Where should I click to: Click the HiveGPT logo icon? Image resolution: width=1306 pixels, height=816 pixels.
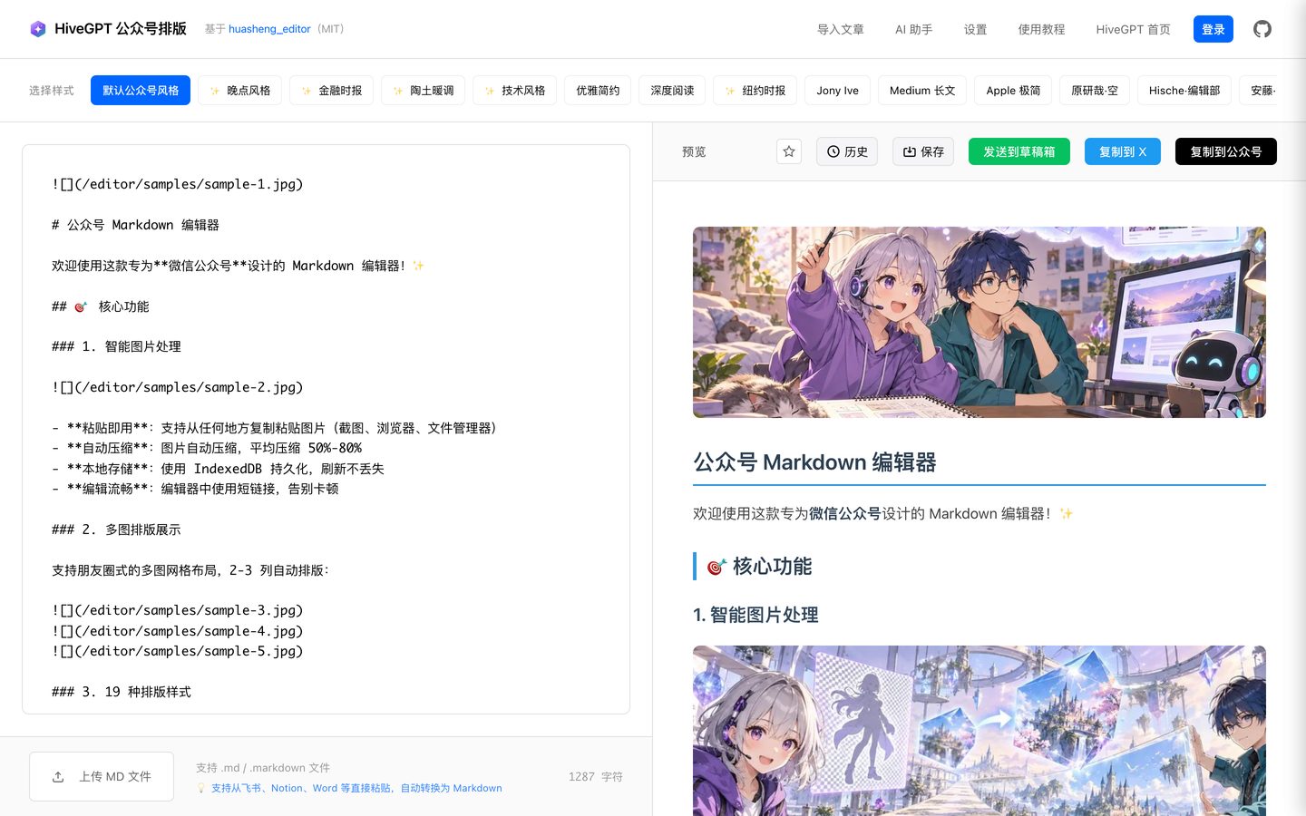point(38,29)
